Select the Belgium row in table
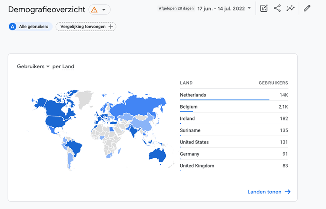The image size is (326, 209). click(234, 106)
